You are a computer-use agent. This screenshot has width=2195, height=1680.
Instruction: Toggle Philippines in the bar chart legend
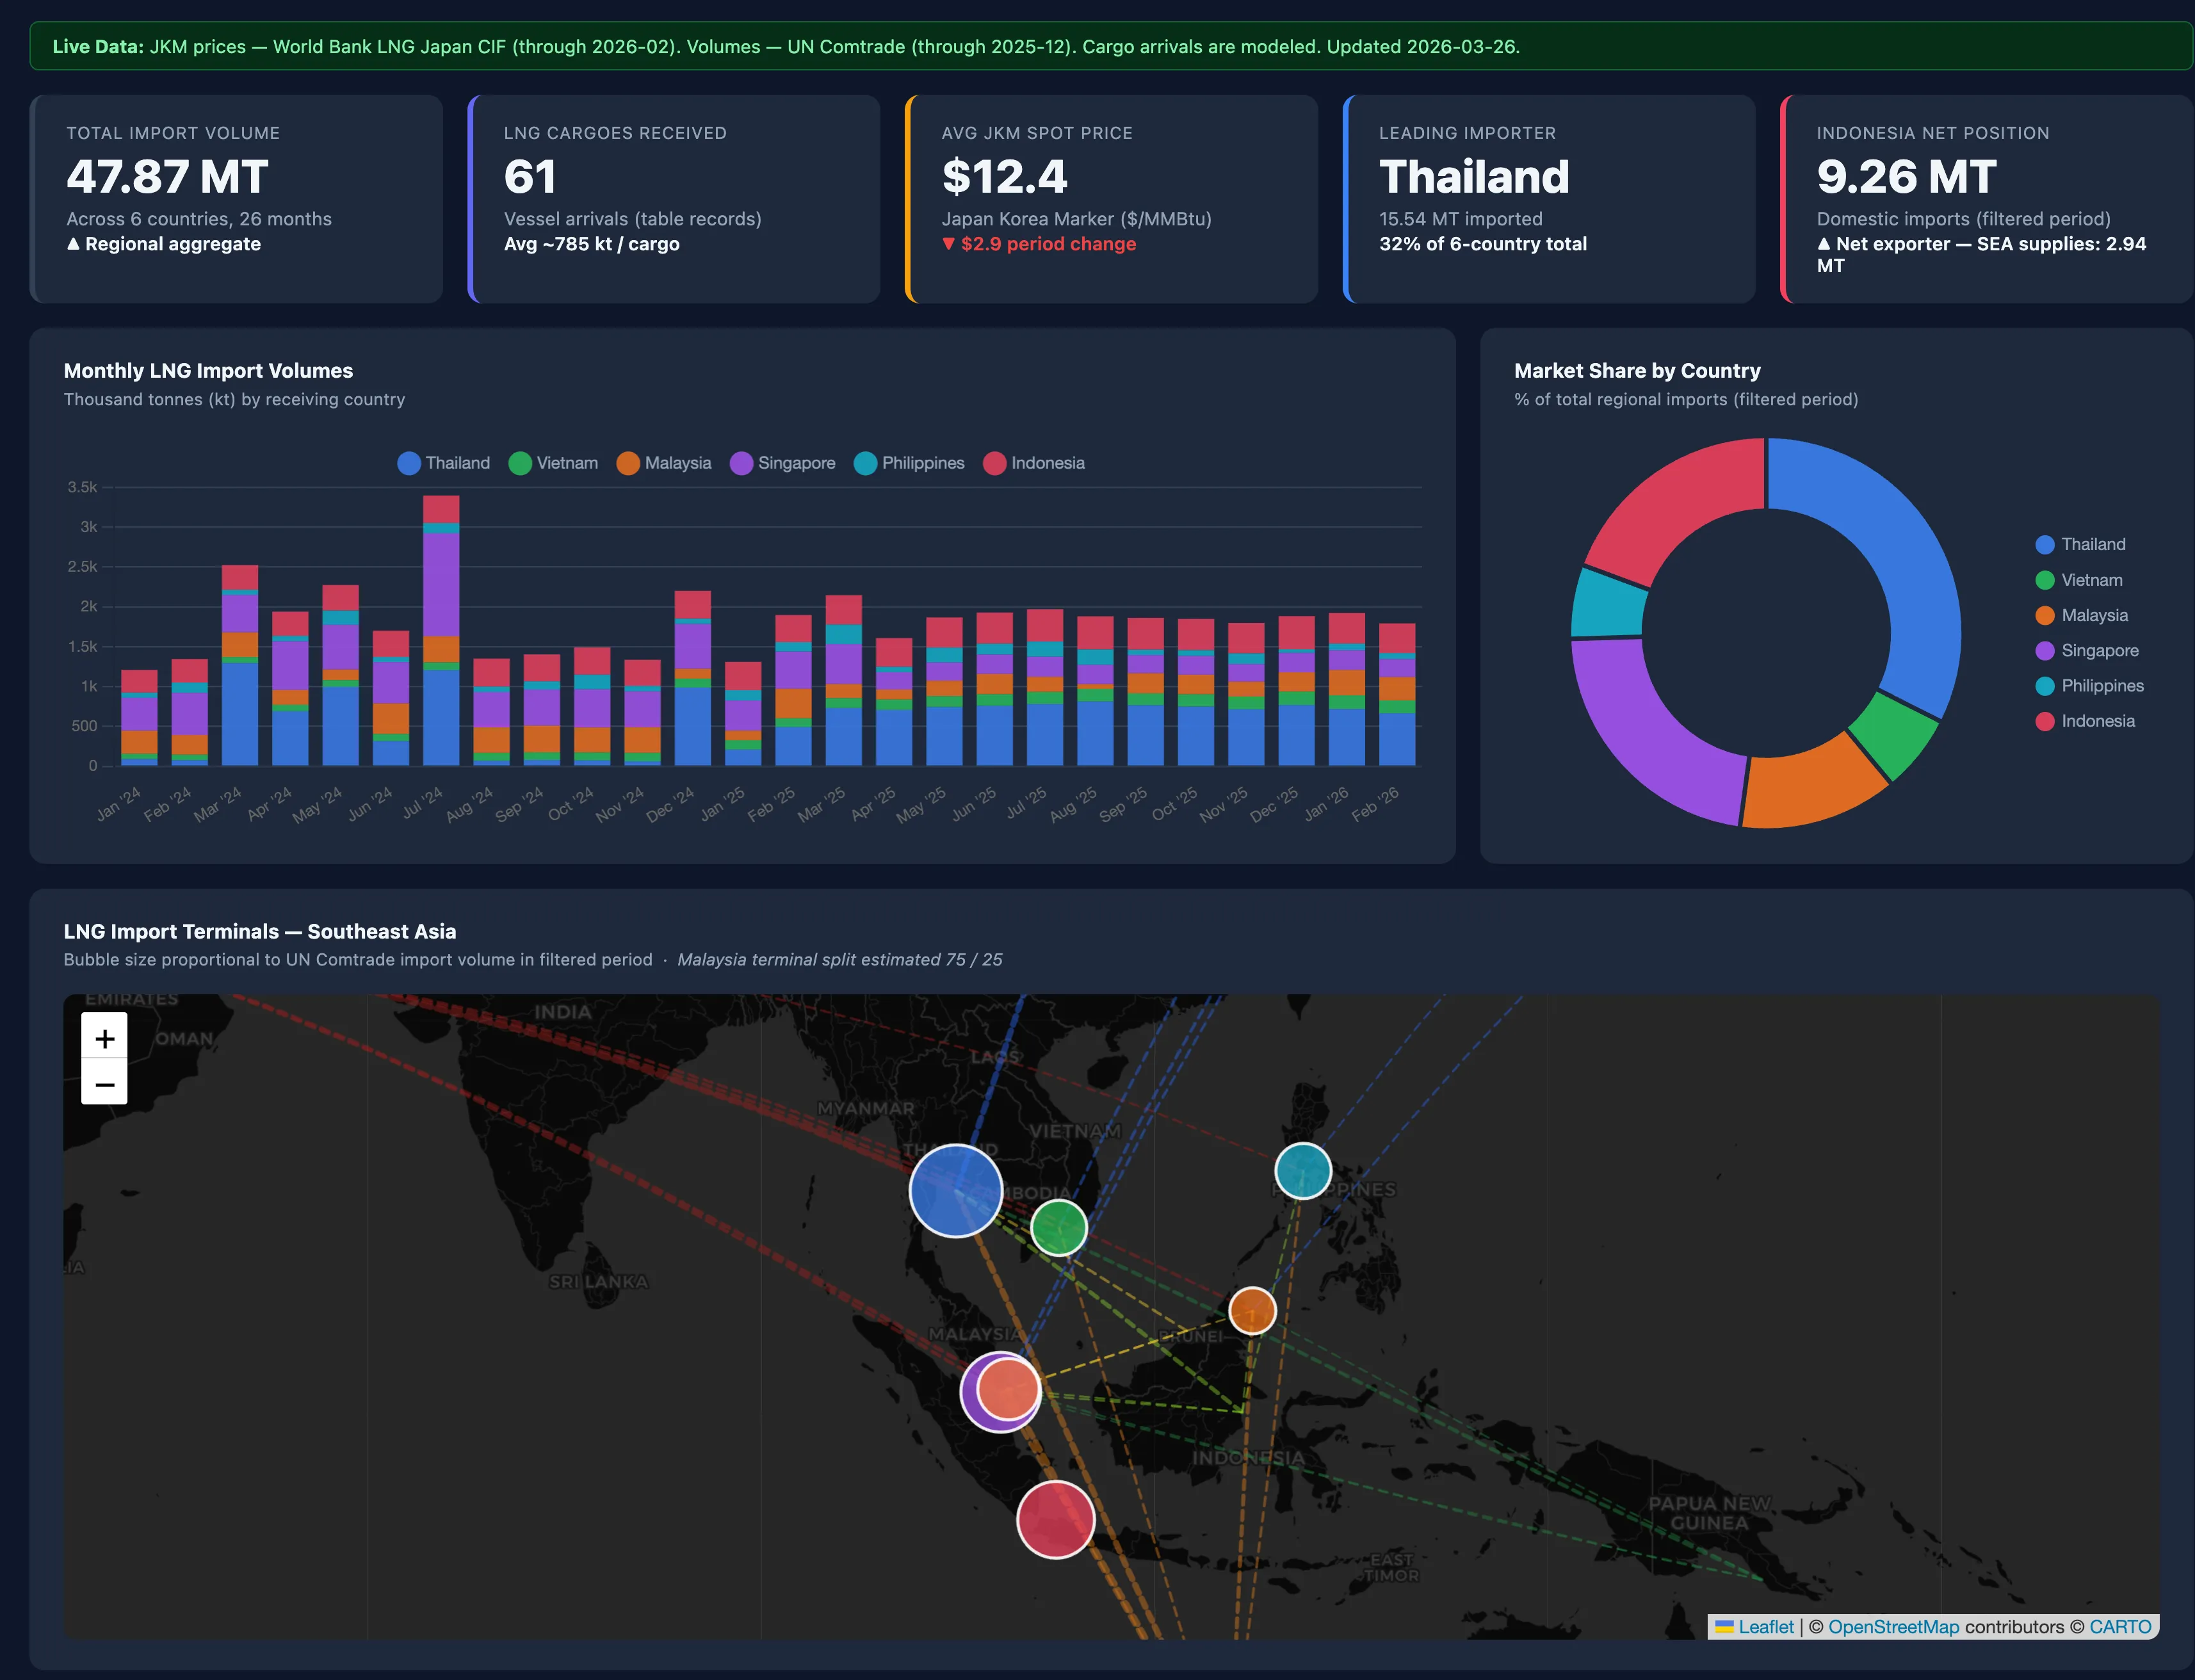[910, 463]
